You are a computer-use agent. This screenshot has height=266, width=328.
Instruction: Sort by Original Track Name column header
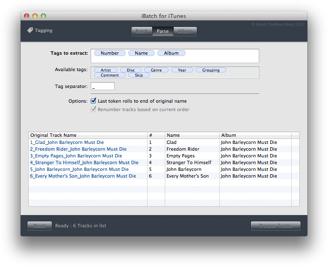(x=88, y=135)
